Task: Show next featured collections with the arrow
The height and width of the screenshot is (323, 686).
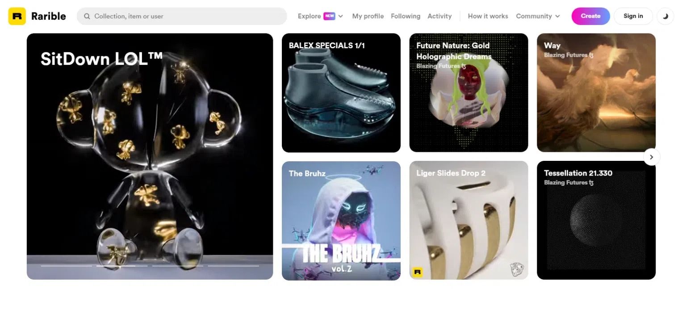Action: tap(652, 157)
